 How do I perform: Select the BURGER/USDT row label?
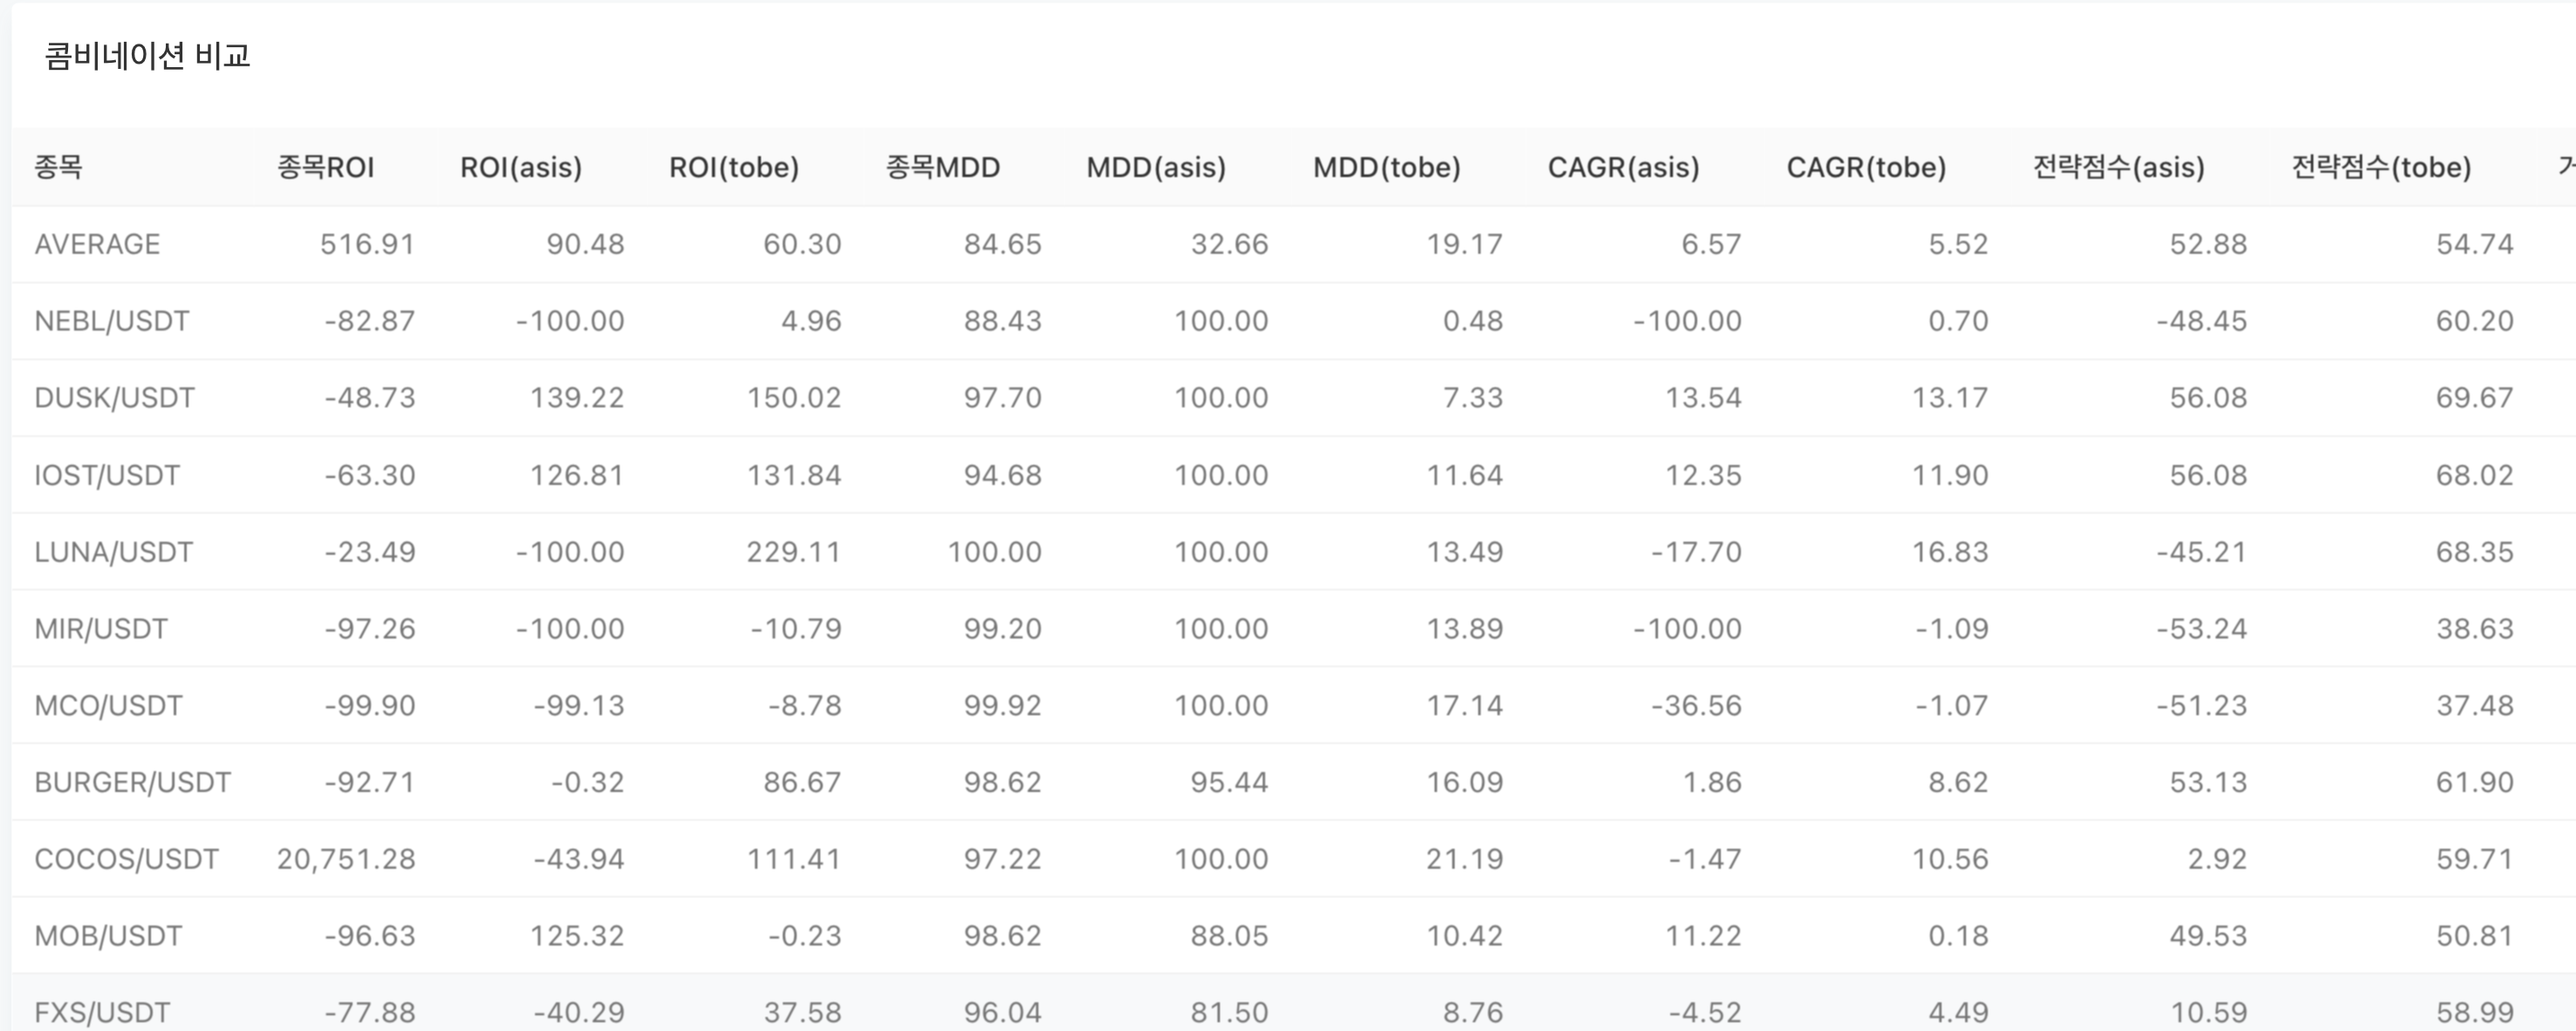pyautogui.click(x=132, y=782)
